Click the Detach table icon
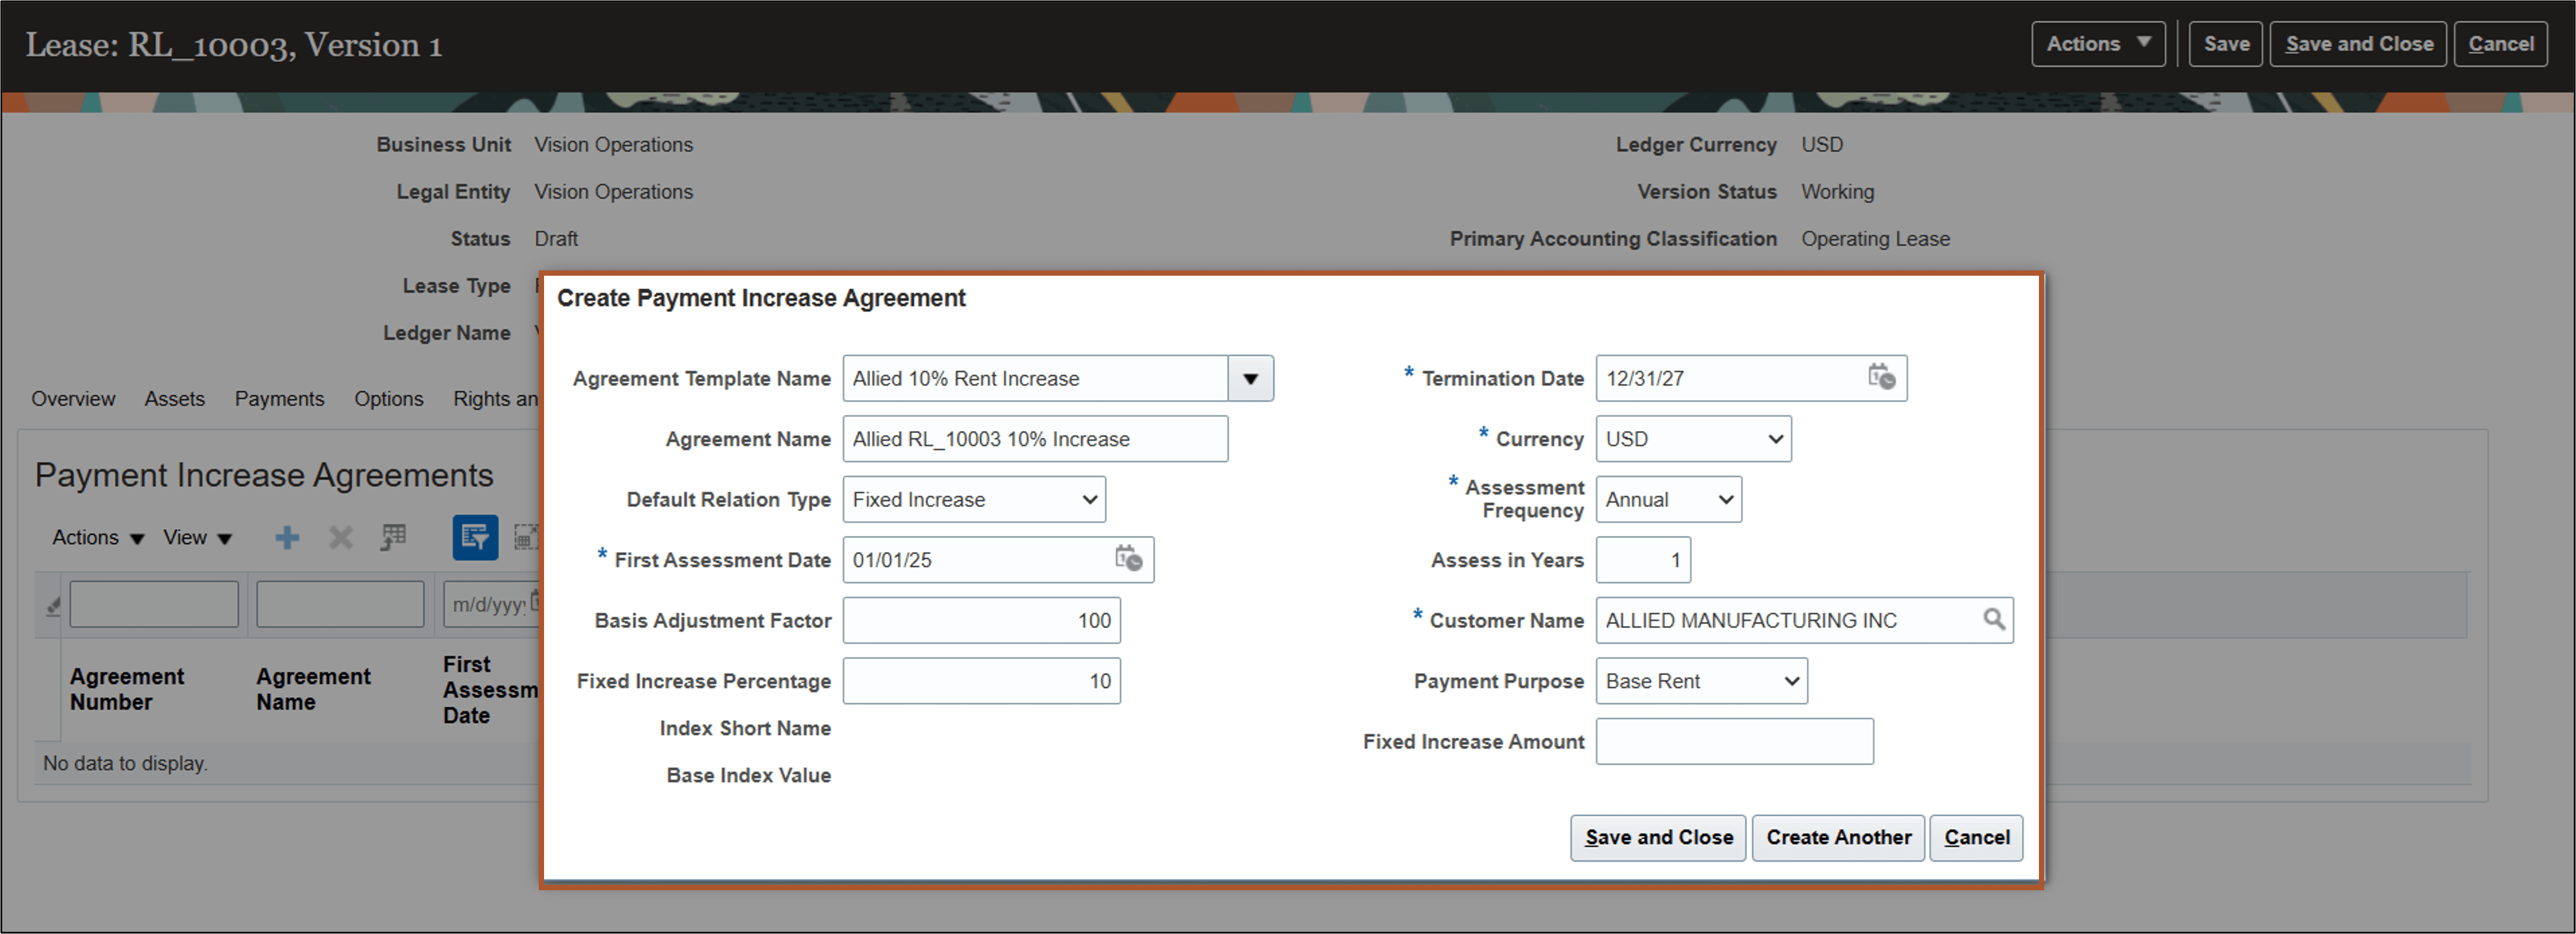2576x934 pixels. tap(527, 537)
